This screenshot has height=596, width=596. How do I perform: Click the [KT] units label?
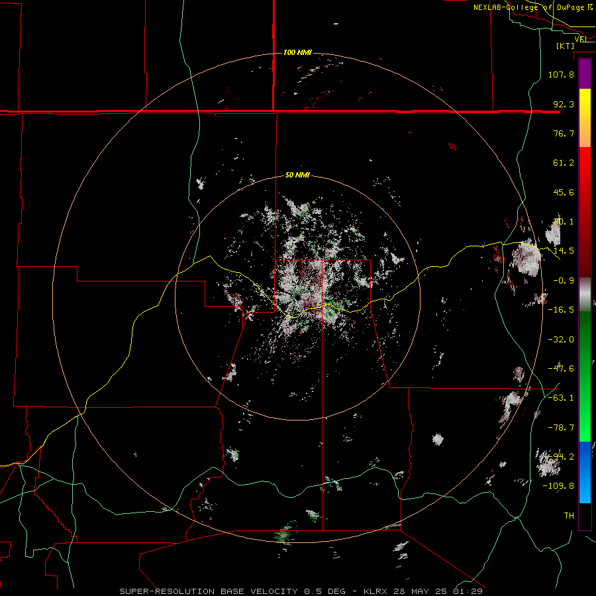566,46
